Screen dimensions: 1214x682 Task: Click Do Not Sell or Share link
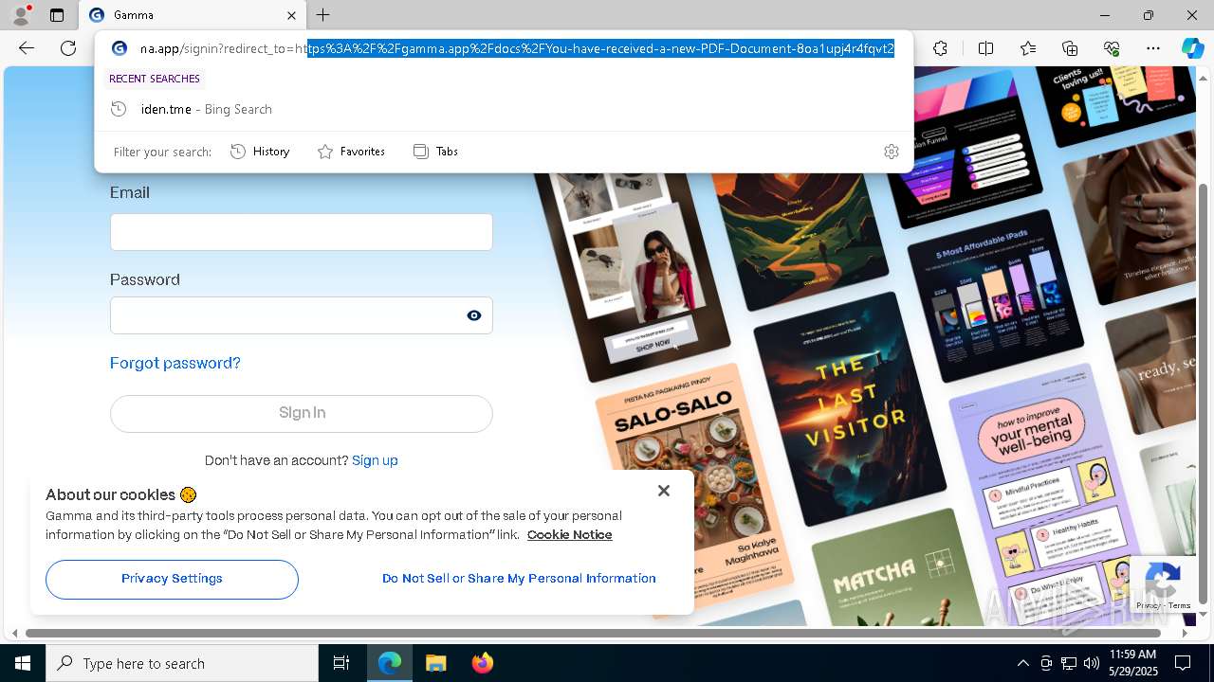[x=519, y=579]
